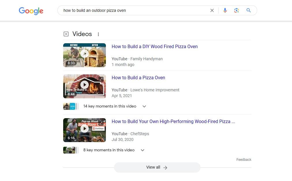Click the magnifying glass search button
Screen dimensions: 292x181
pyautogui.click(x=248, y=10)
